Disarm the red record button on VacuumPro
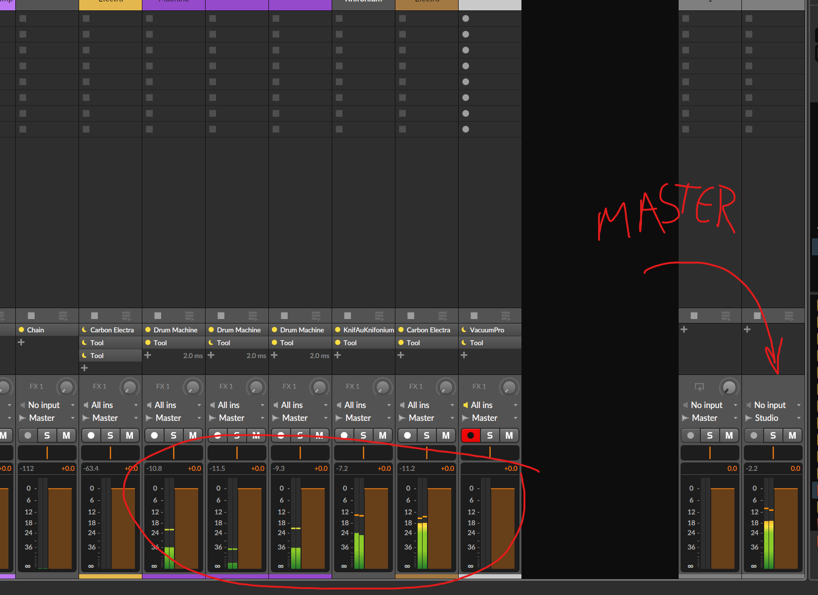Image resolution: width=818 pixels, height=595 pixels. (x=471, y=435)
